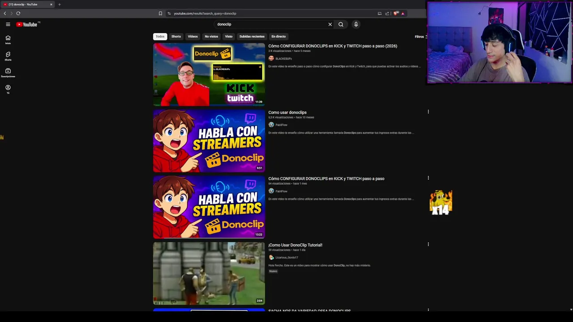
Task: Select the Visto filter chip
Action: 229,36
